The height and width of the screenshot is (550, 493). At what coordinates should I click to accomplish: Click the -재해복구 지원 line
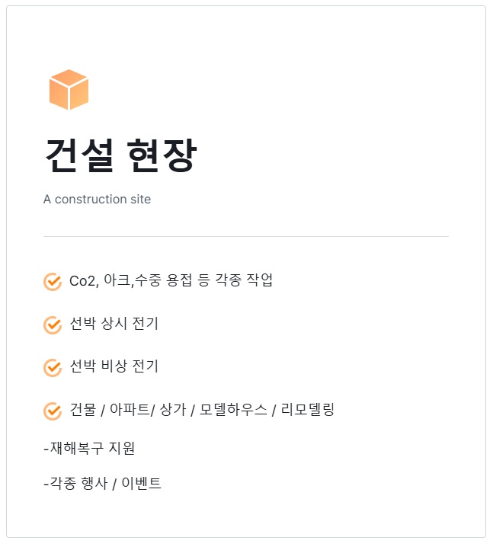(89, 448)
